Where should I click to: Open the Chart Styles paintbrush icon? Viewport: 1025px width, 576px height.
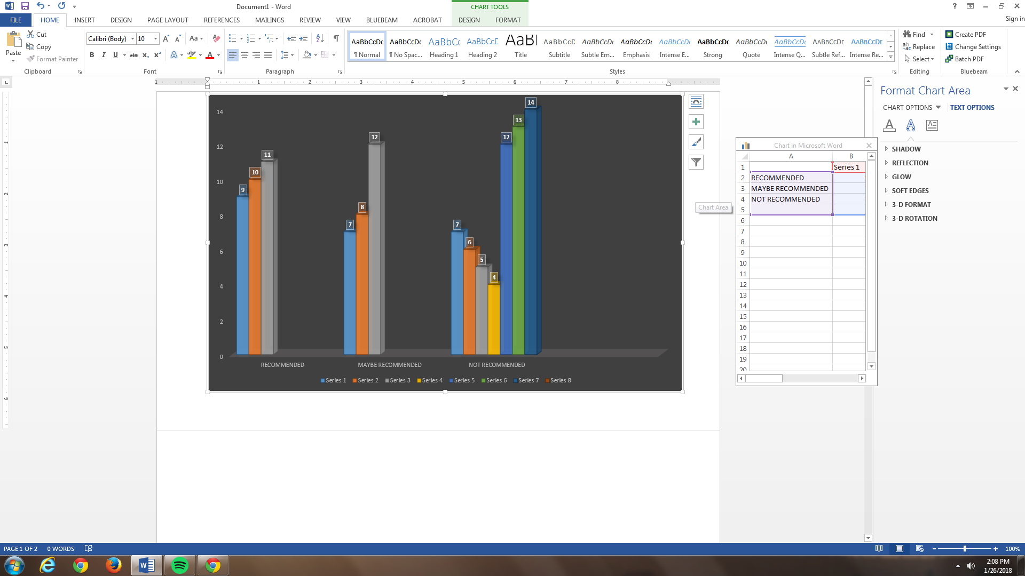[696, 142]
